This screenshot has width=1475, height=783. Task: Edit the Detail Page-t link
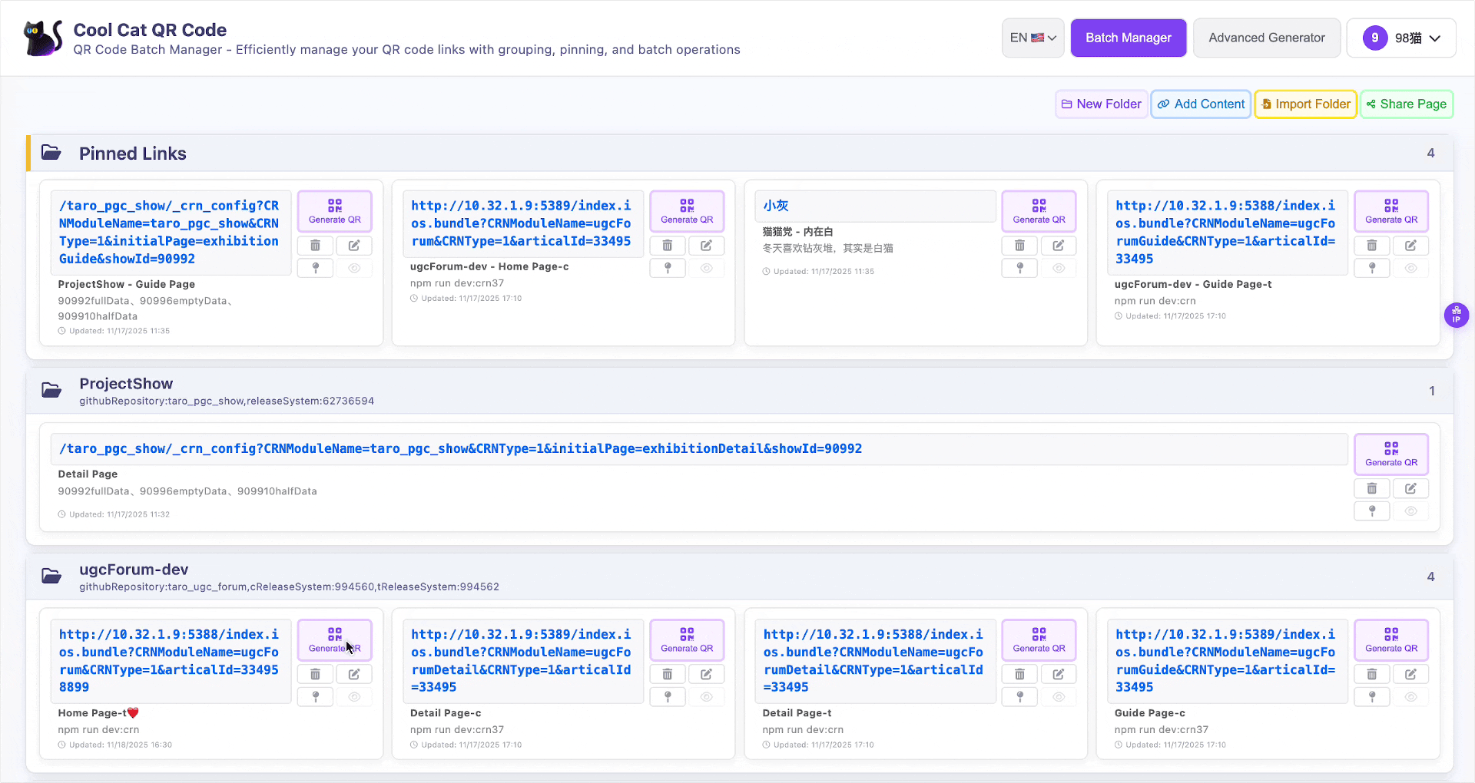1058,674
